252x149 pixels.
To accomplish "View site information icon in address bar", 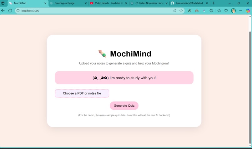I will pos(18,11).
